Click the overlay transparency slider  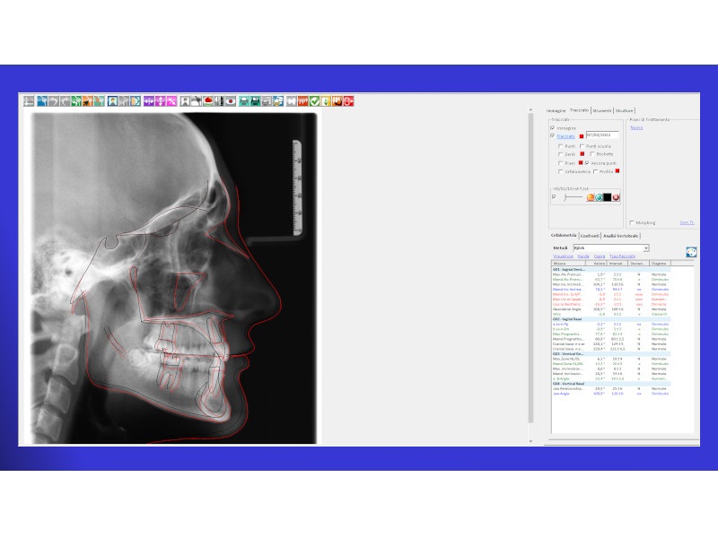pyautogui.click(x=573, y=197)
